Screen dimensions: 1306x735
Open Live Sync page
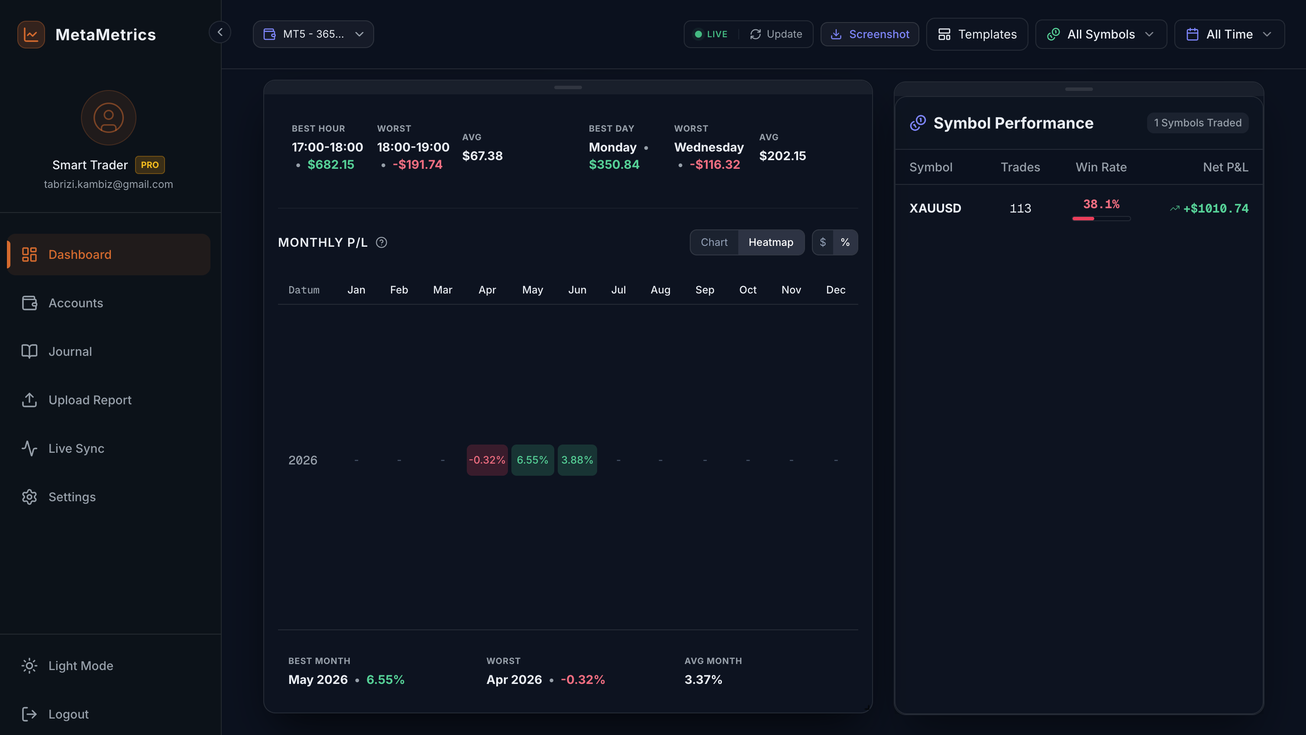click(109, 448)
